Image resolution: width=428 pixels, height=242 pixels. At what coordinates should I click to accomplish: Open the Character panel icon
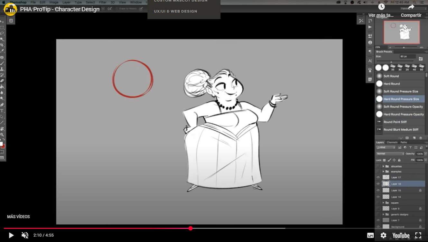pyautogui.click(x=370, y=61)
